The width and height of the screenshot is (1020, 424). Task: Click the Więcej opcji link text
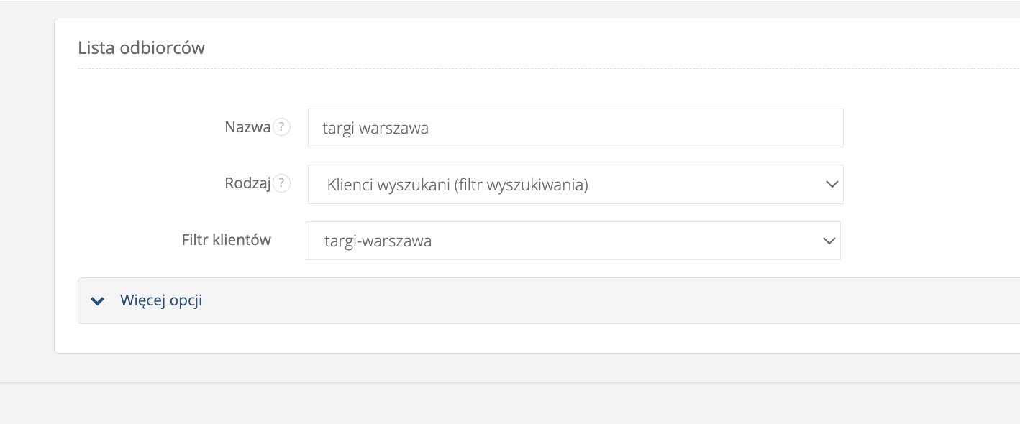(161, 300)
